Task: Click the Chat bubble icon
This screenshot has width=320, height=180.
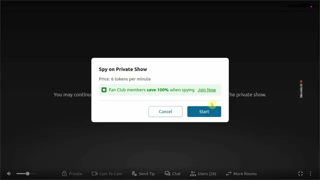Action: tap(167, 173)
